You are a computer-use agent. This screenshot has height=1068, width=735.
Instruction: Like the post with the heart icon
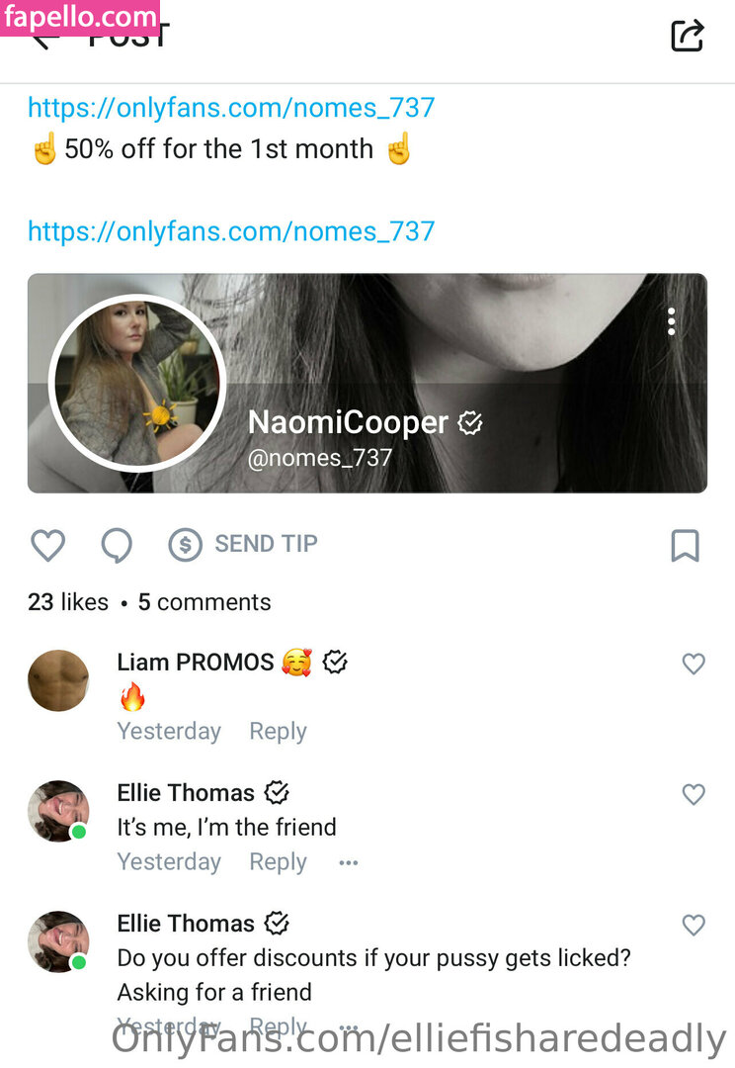coord(47,545)
